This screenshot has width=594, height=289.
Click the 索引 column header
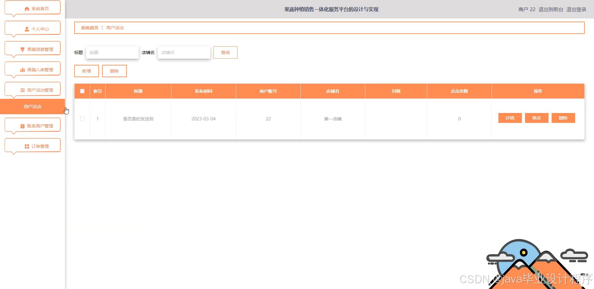coord(97,91)
